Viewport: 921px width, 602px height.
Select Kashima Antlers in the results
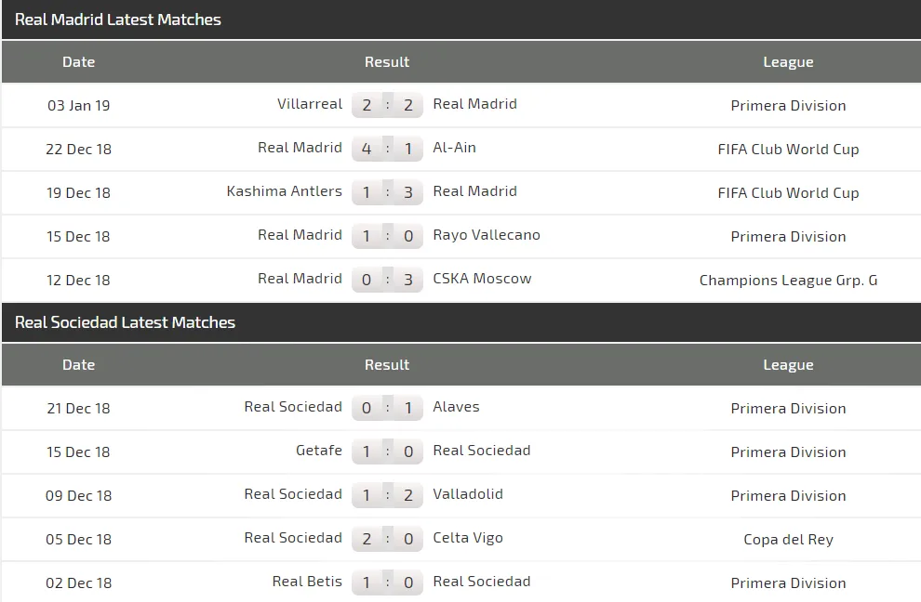[x=284, y=191]
